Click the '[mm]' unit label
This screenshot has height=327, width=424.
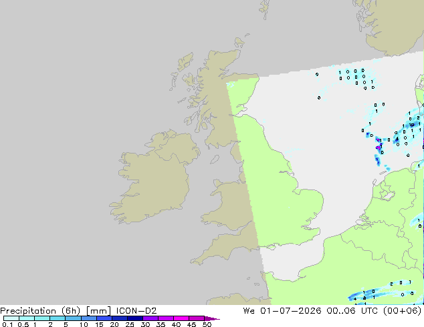pos(98,311)
